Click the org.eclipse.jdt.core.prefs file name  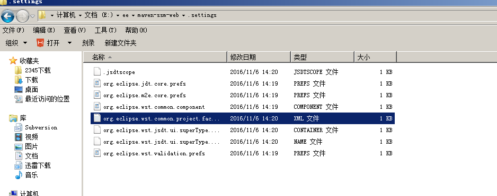145,84
